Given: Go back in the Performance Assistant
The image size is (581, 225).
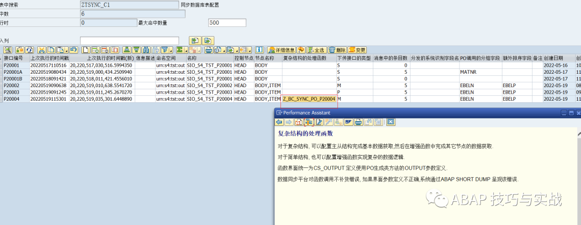Looking at the screenshot, I should pos(279,122).
